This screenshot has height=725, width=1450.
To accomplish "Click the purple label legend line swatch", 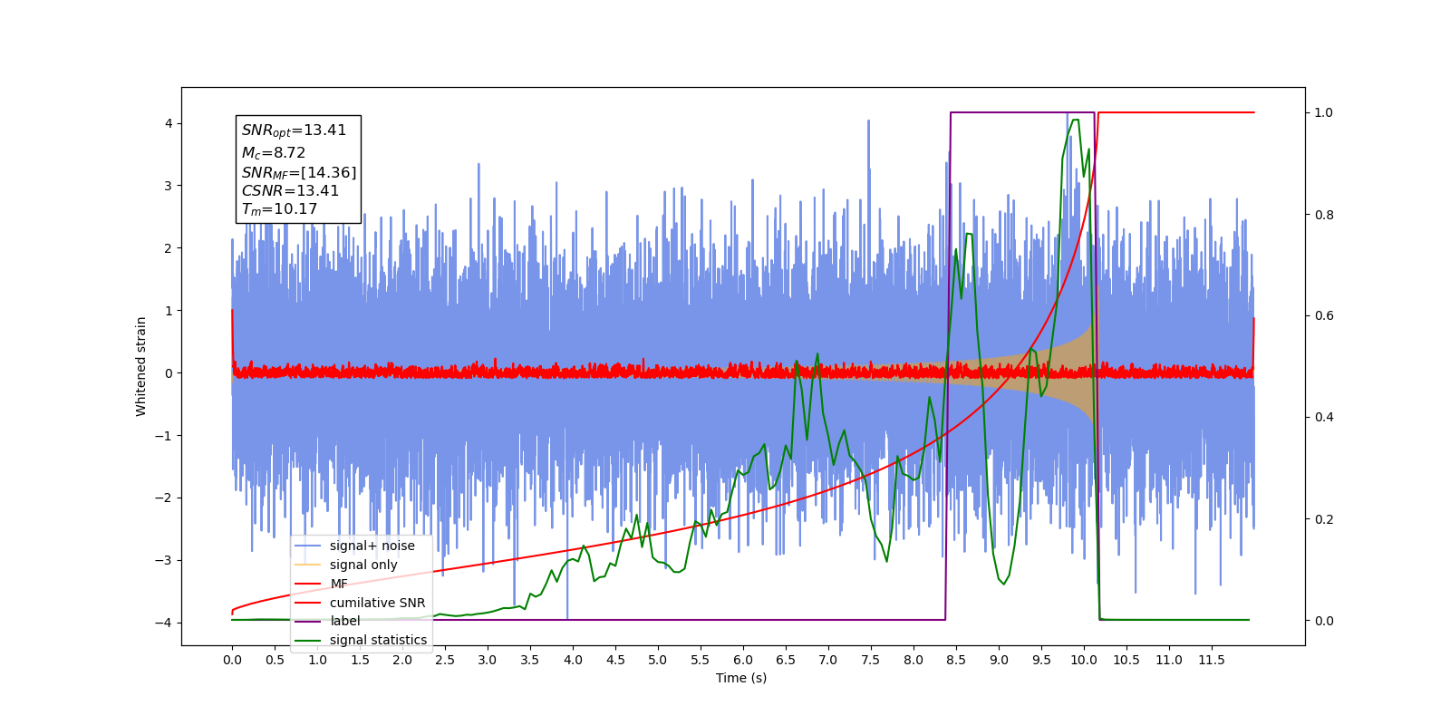I will [x=308, y=621].
